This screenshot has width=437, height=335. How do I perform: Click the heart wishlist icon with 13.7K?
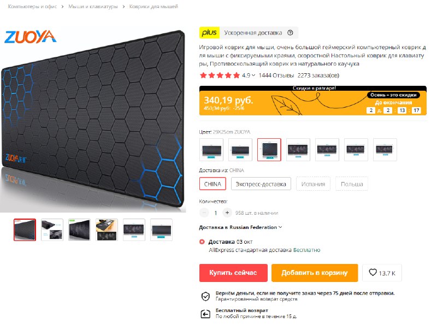tap(373, 272)
